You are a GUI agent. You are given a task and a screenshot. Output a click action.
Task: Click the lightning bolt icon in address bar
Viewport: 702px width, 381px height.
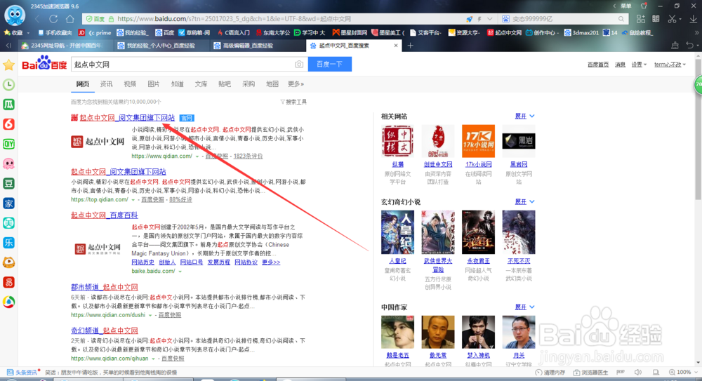[479, 19]
